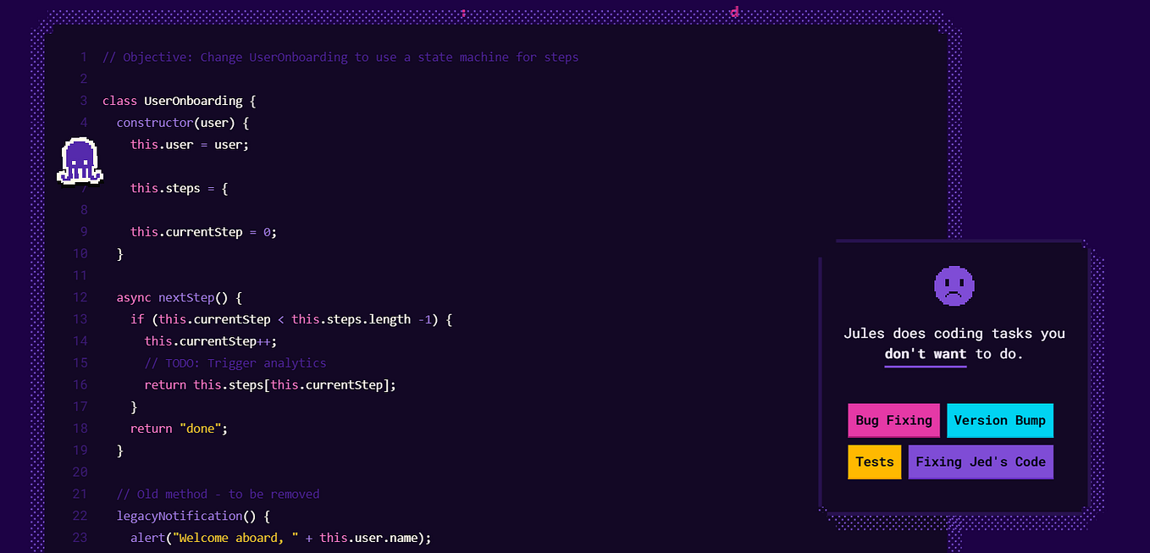Viewport: 1150px width, 553px height.
Task: Click the purple octopus mascot icon
Action: tap(80, 160)
